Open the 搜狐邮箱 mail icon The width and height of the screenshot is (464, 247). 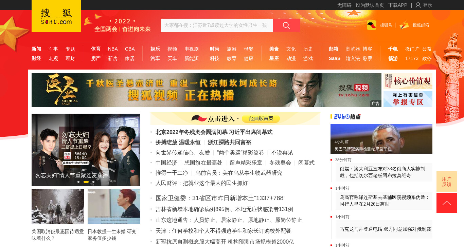[x=404, y=25]
